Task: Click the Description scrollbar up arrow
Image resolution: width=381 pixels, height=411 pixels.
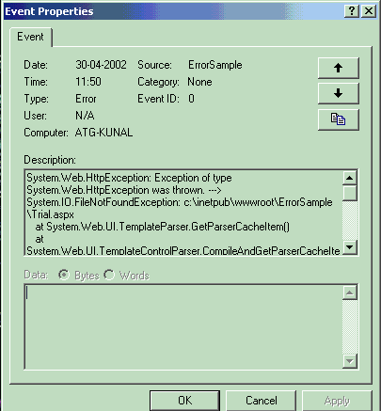Action: pos(349,178)
